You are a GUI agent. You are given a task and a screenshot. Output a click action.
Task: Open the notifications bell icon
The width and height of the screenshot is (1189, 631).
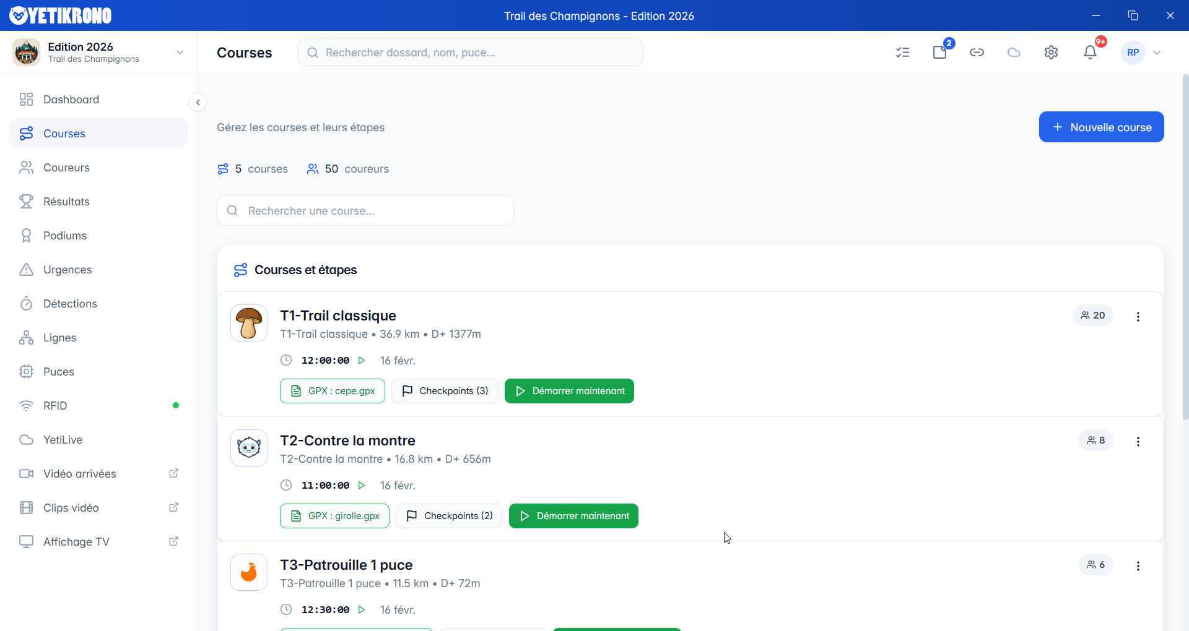tap(1090, 53)
